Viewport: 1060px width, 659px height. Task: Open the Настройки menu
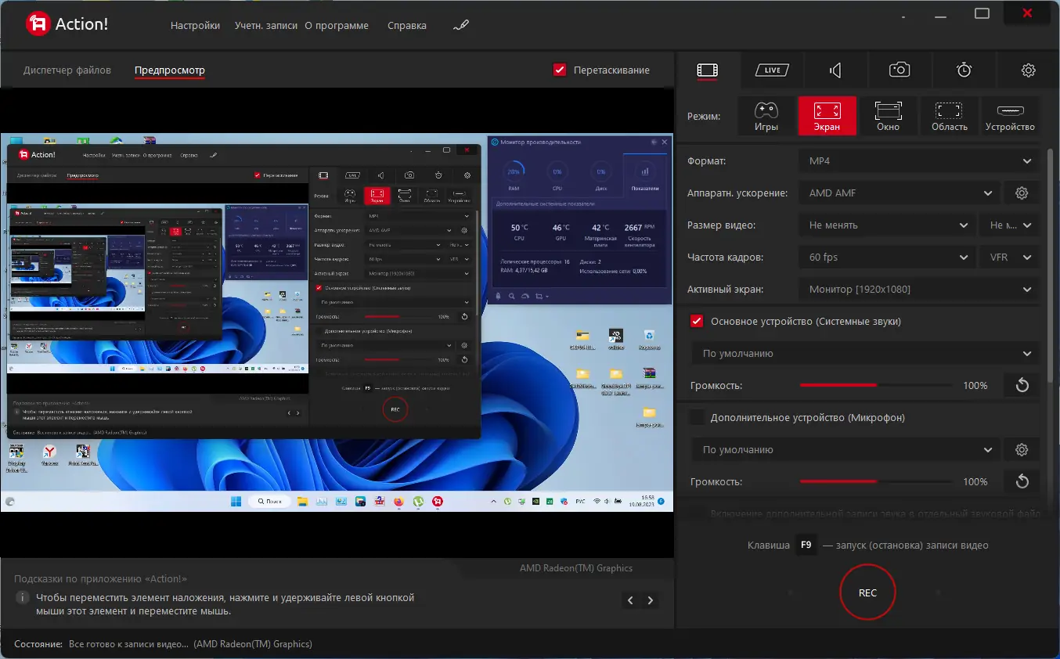pyautogui.click(x=195, y=25)
